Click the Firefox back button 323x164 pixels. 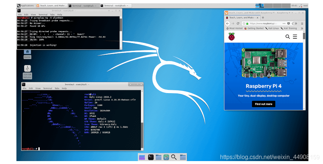point(228,23)
